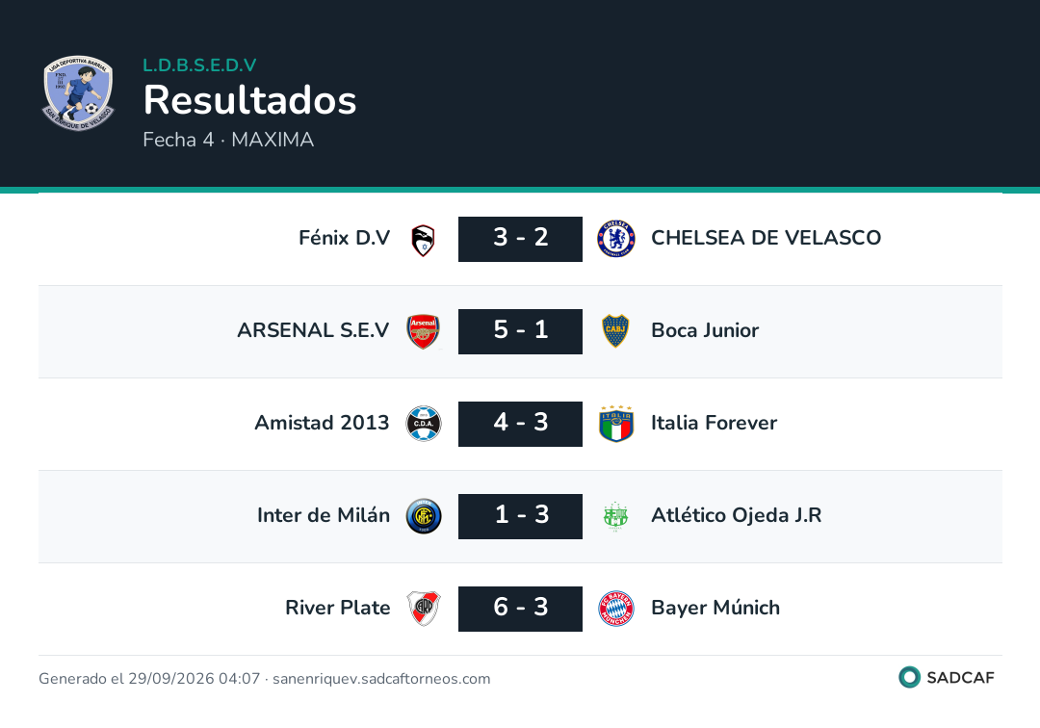Click the Resultados heading

250,100
